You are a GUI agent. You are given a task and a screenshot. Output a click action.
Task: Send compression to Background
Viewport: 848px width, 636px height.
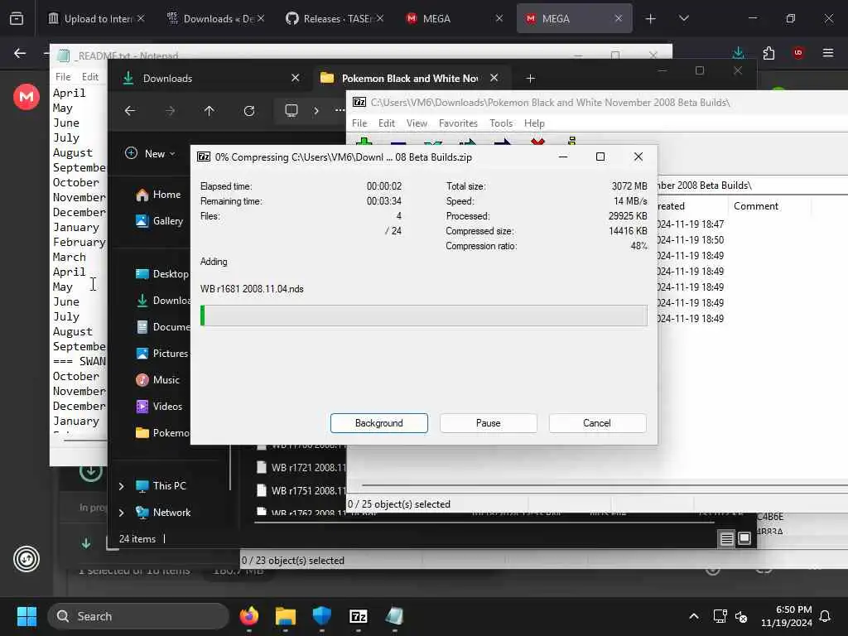pyautogui.click(x=378, y=423)
